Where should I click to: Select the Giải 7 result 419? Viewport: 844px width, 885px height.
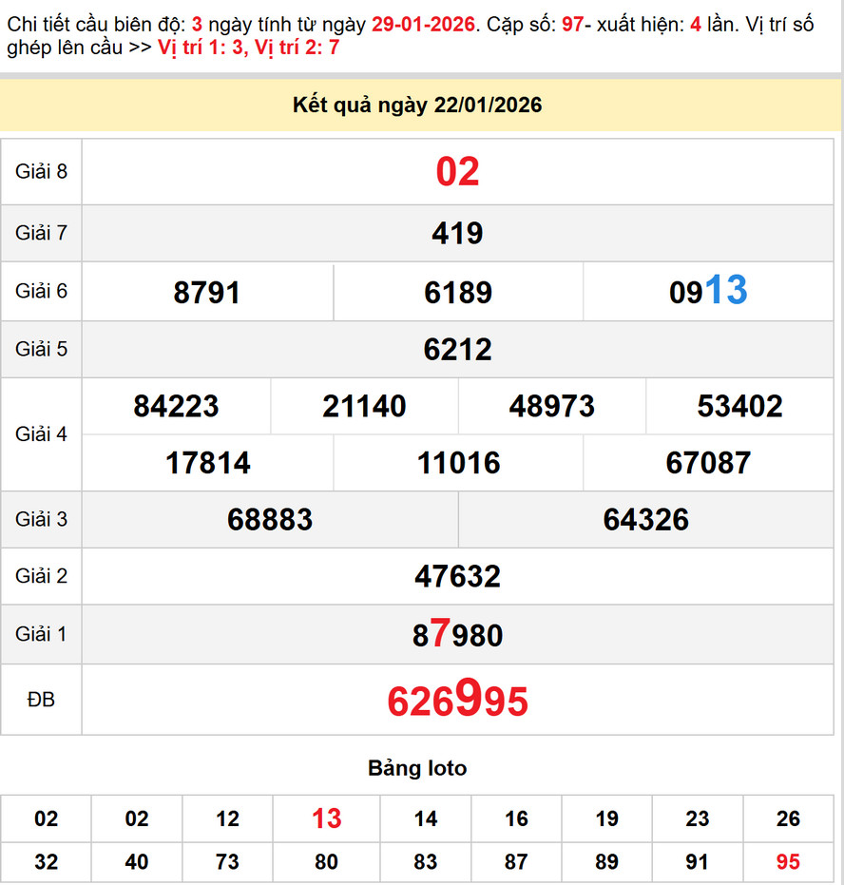coord(457,233)
